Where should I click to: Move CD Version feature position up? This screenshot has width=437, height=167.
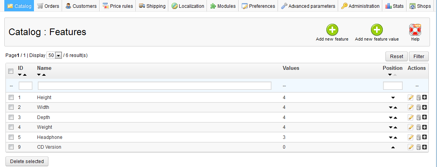pos(393,147)
